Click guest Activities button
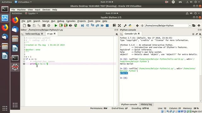 [17, 13]
